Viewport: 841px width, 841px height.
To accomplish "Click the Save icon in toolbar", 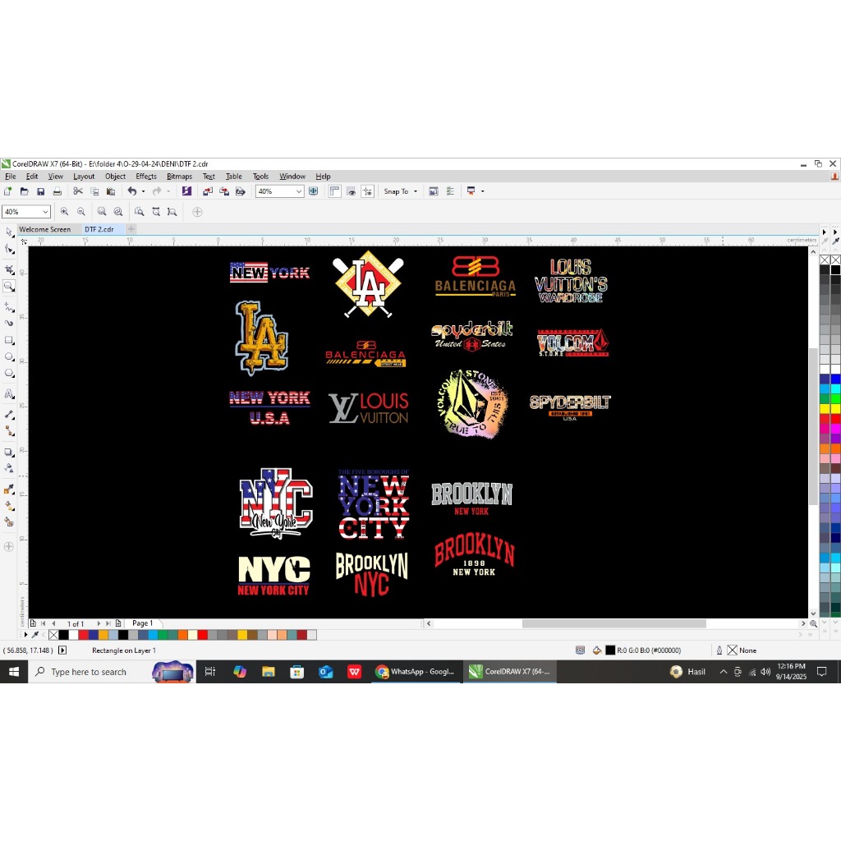I will point(41,191).
